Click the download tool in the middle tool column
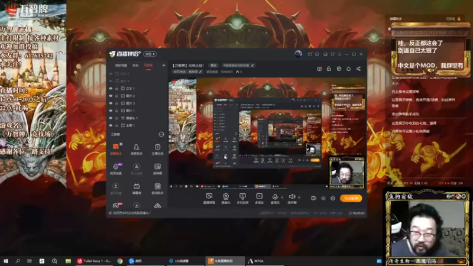 pos(137,168)
